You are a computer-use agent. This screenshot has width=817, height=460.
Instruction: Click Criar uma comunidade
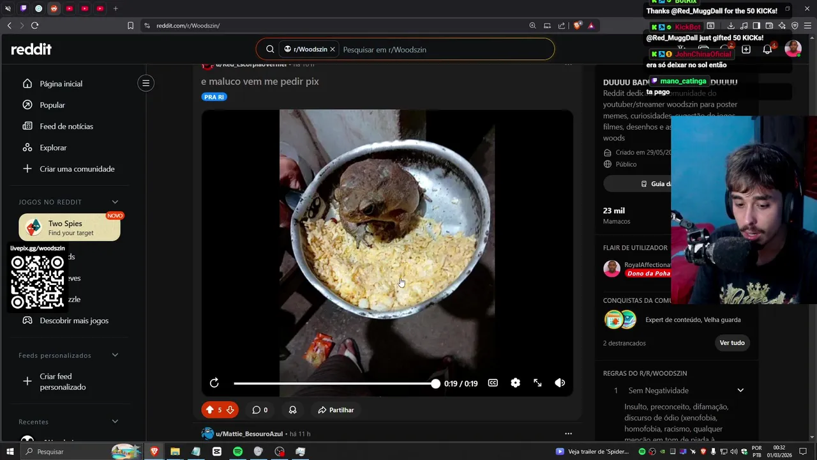77,169
